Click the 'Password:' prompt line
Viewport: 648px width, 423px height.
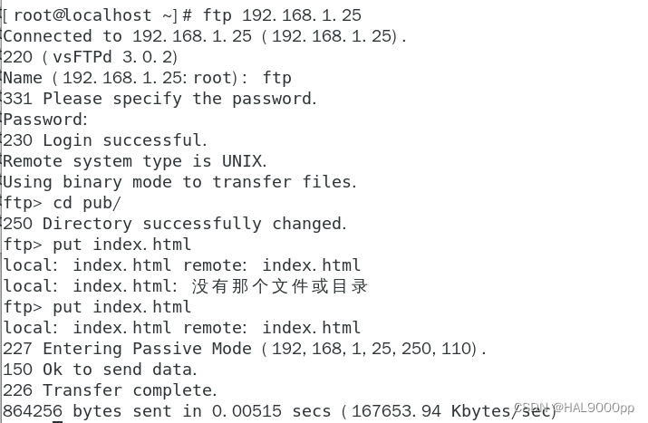(x=45, y=120)
